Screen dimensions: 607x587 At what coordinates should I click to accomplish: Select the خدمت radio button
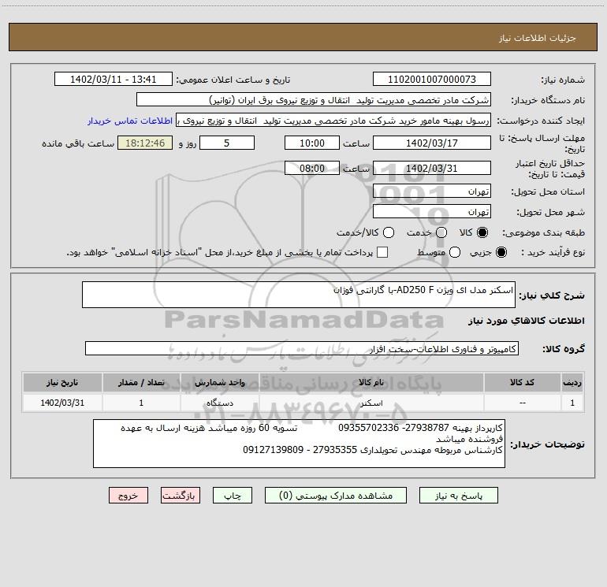(x=441, y=232)
